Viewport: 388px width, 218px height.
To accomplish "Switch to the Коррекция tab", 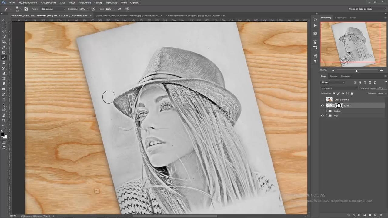I will pyautogui.click(x=341, y=18).
